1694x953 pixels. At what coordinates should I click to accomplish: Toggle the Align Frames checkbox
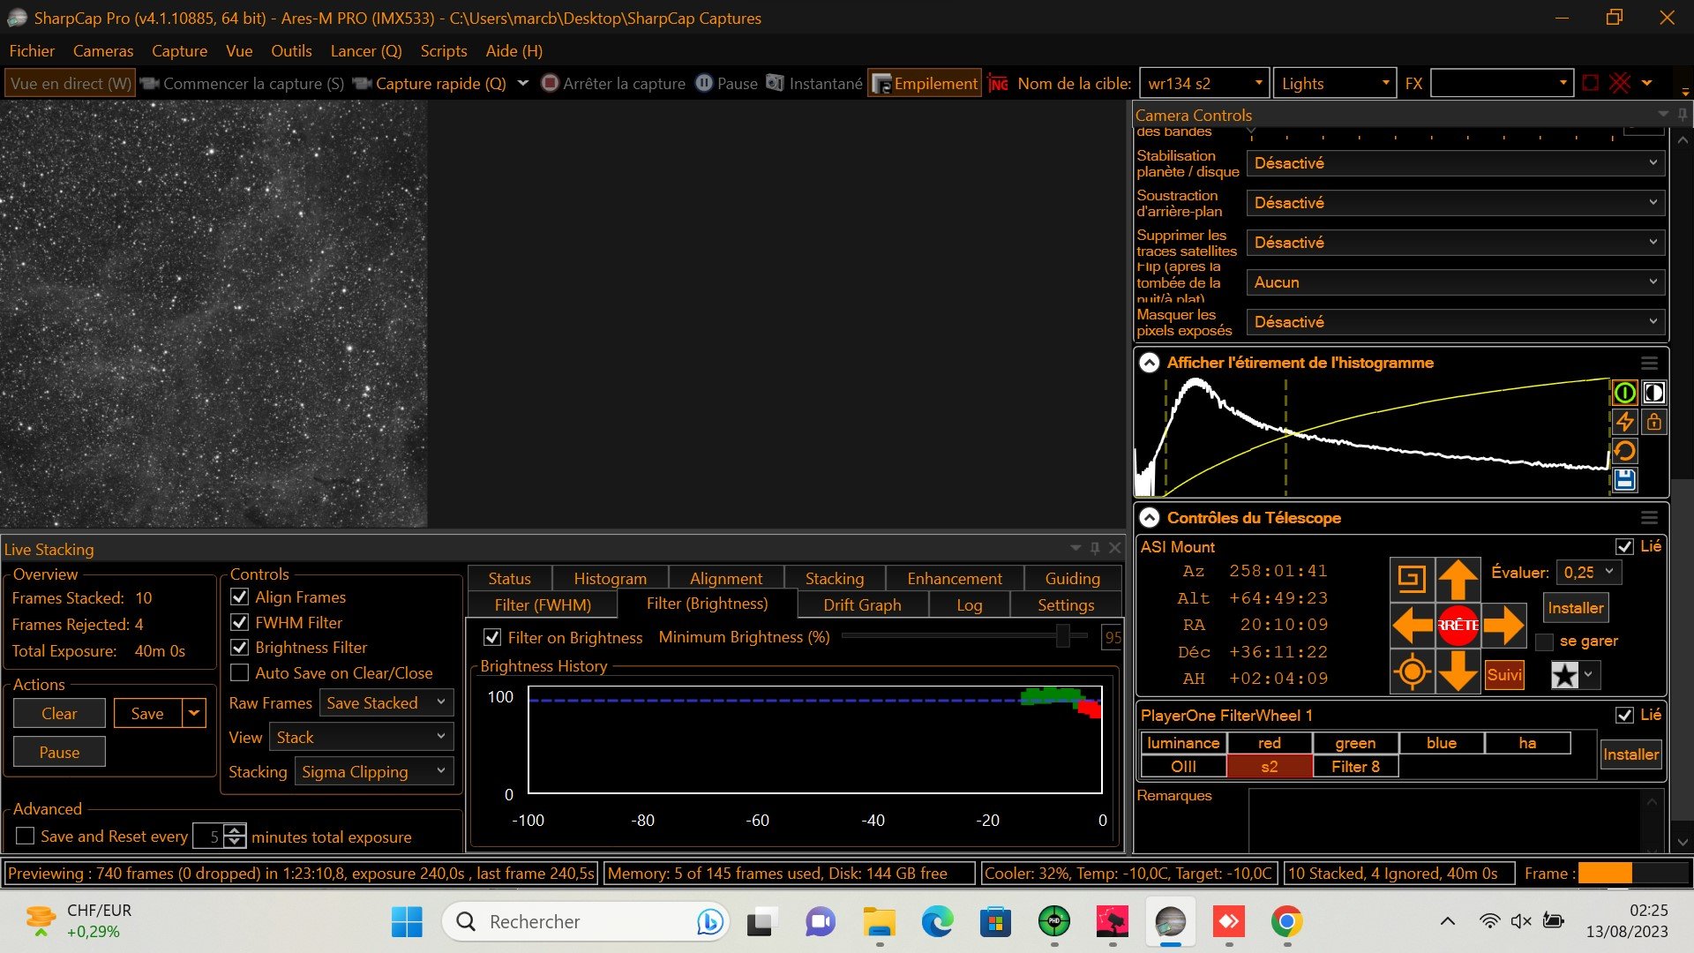(239, 597)
